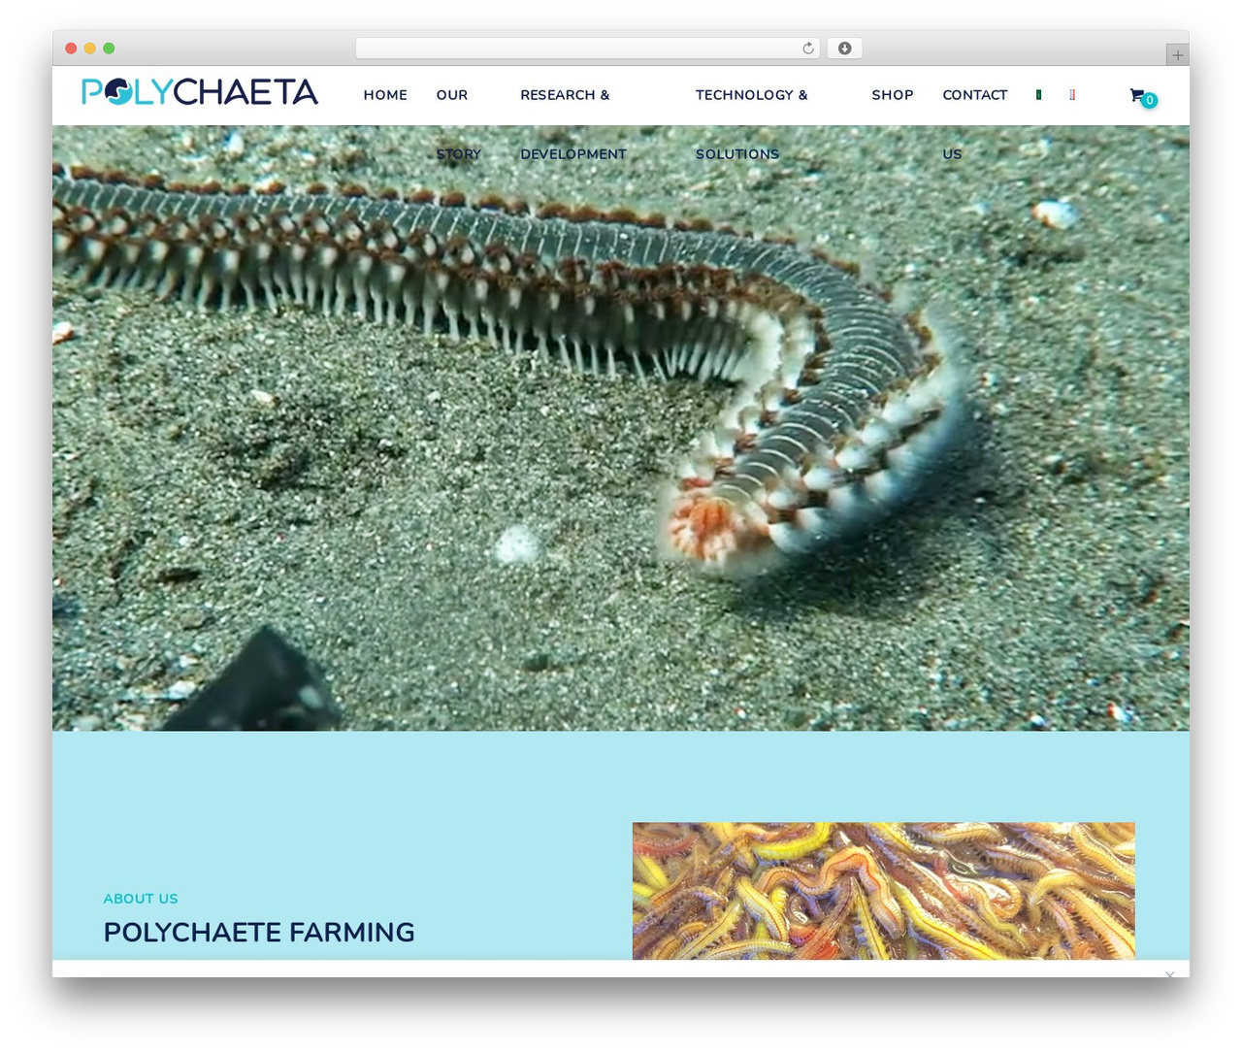
Task: Check the cart item count badge
Action: [x=1149, y=100]
